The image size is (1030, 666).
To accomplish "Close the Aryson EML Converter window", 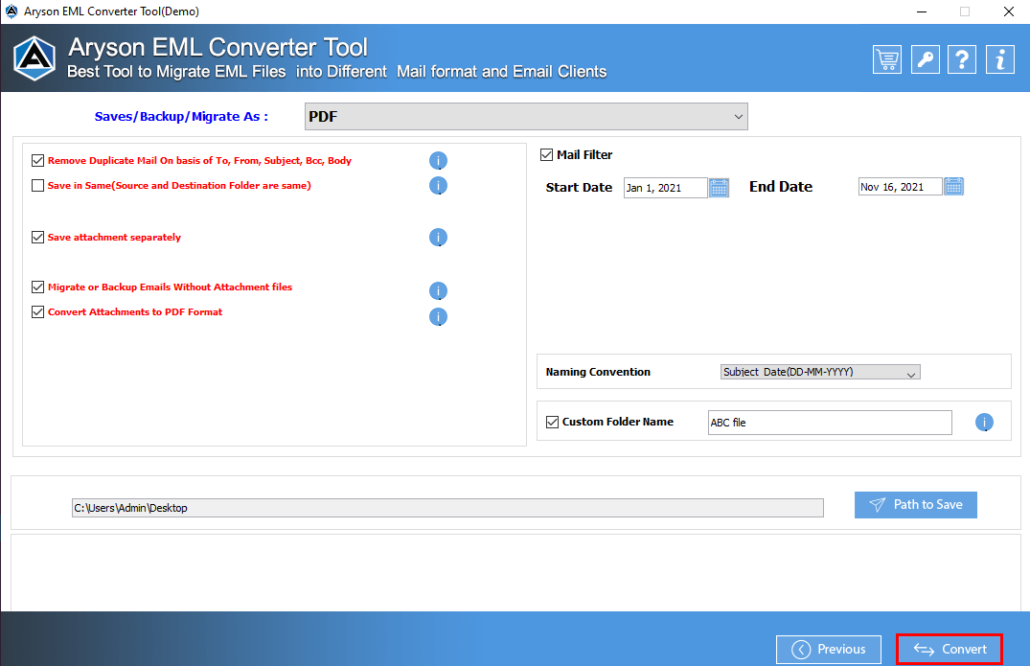I will (1008, 11).
